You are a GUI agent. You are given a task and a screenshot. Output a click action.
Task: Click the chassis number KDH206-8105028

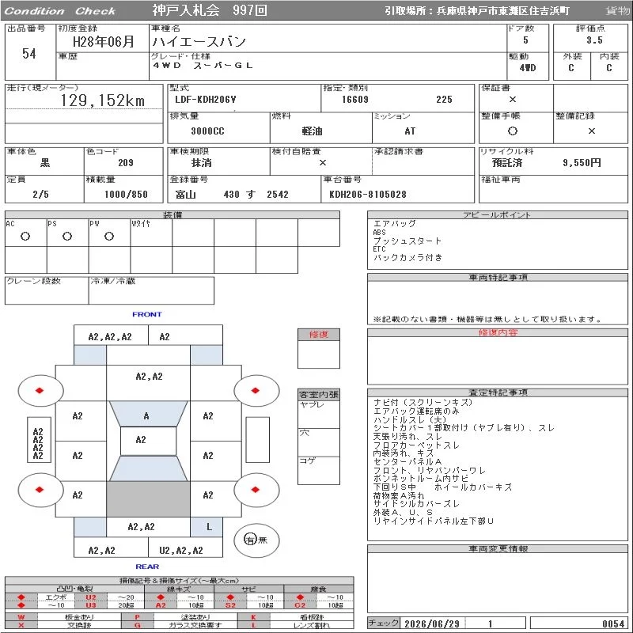click(368, 195)
